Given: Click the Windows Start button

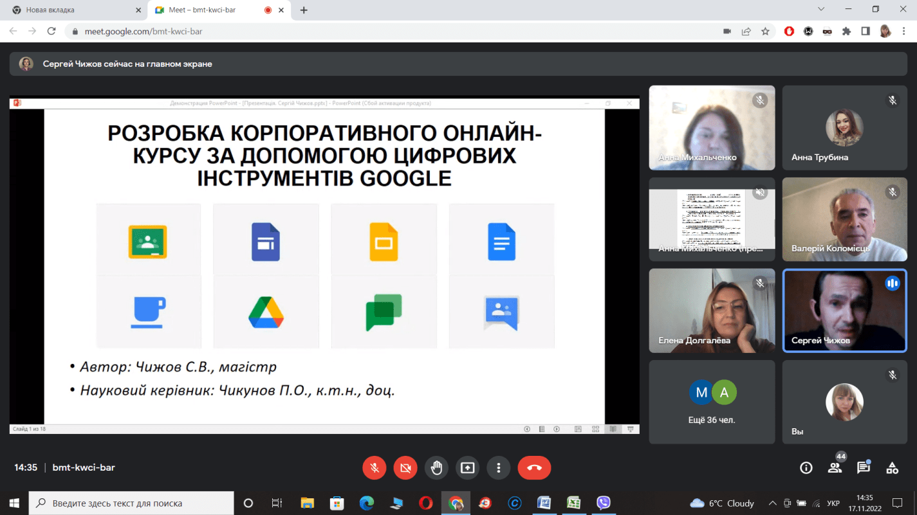Looking at the screenshot, I should [14, 503].
